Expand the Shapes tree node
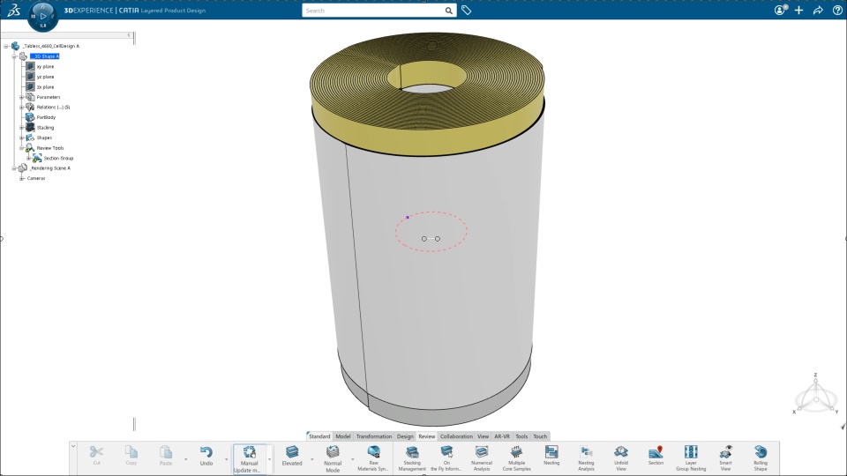 coord(21,138)
